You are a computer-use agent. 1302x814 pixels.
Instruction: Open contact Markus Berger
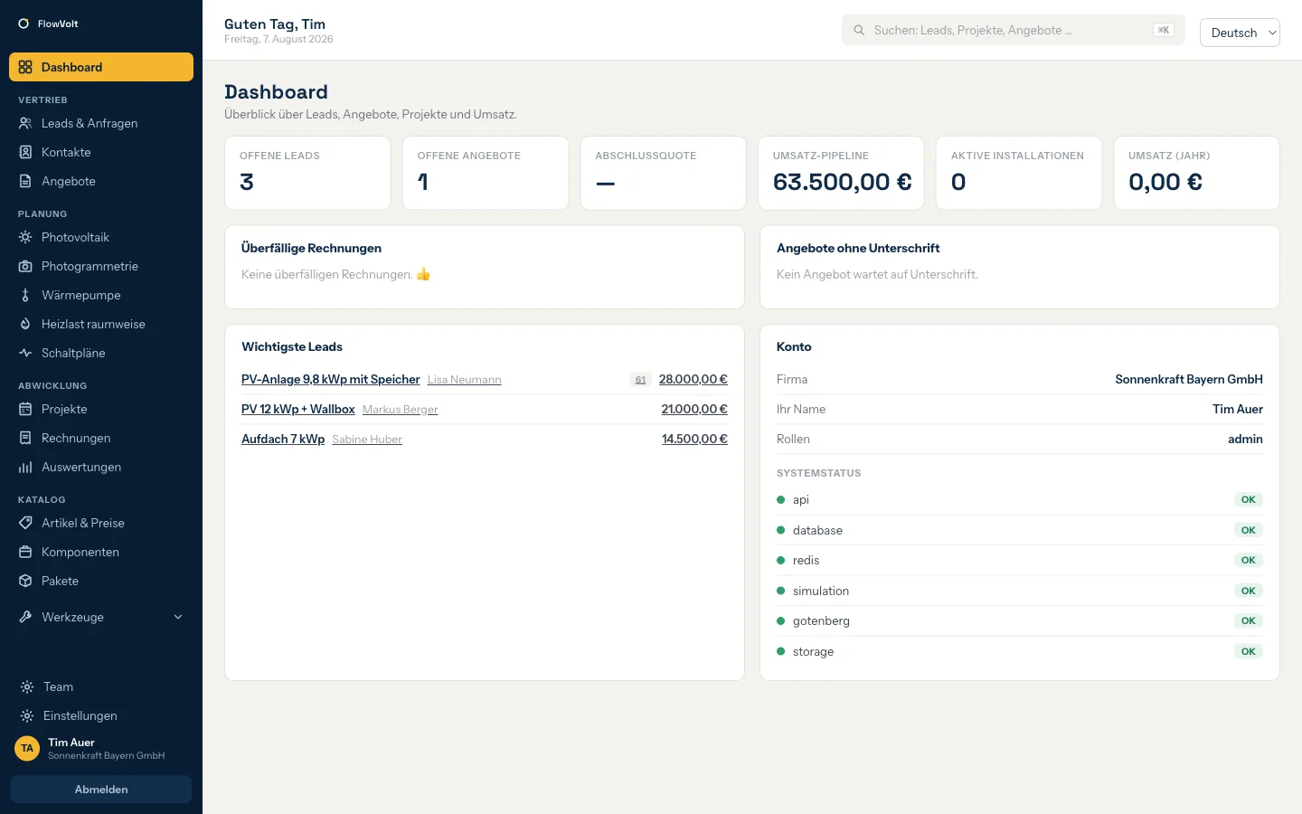(401, 410)
